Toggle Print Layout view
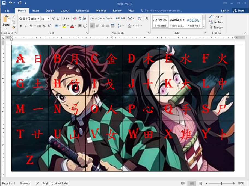This screenshot has width=249, height=186. coord(192,183)
